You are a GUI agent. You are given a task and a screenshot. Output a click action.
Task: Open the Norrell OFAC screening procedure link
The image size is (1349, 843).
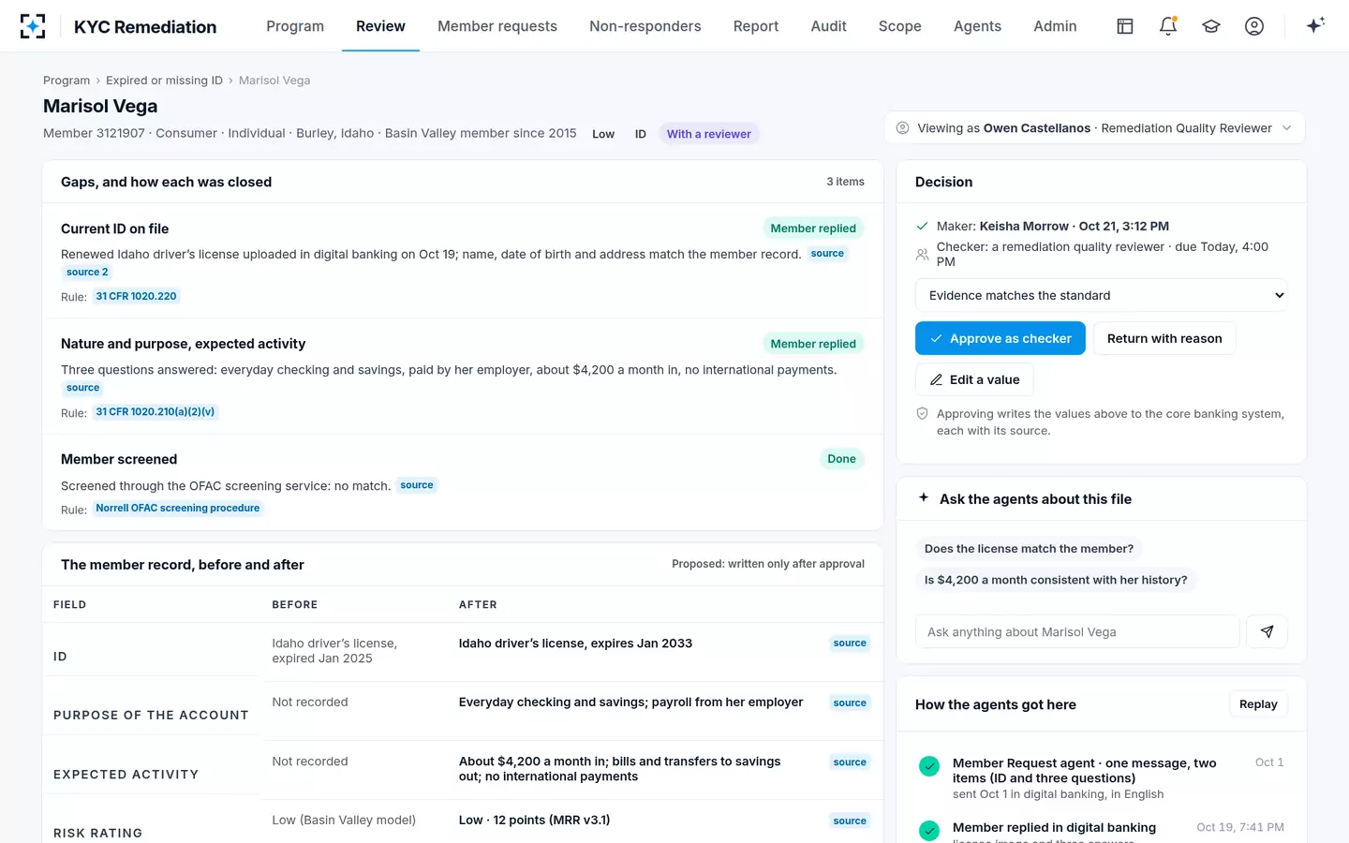(178, 508)
